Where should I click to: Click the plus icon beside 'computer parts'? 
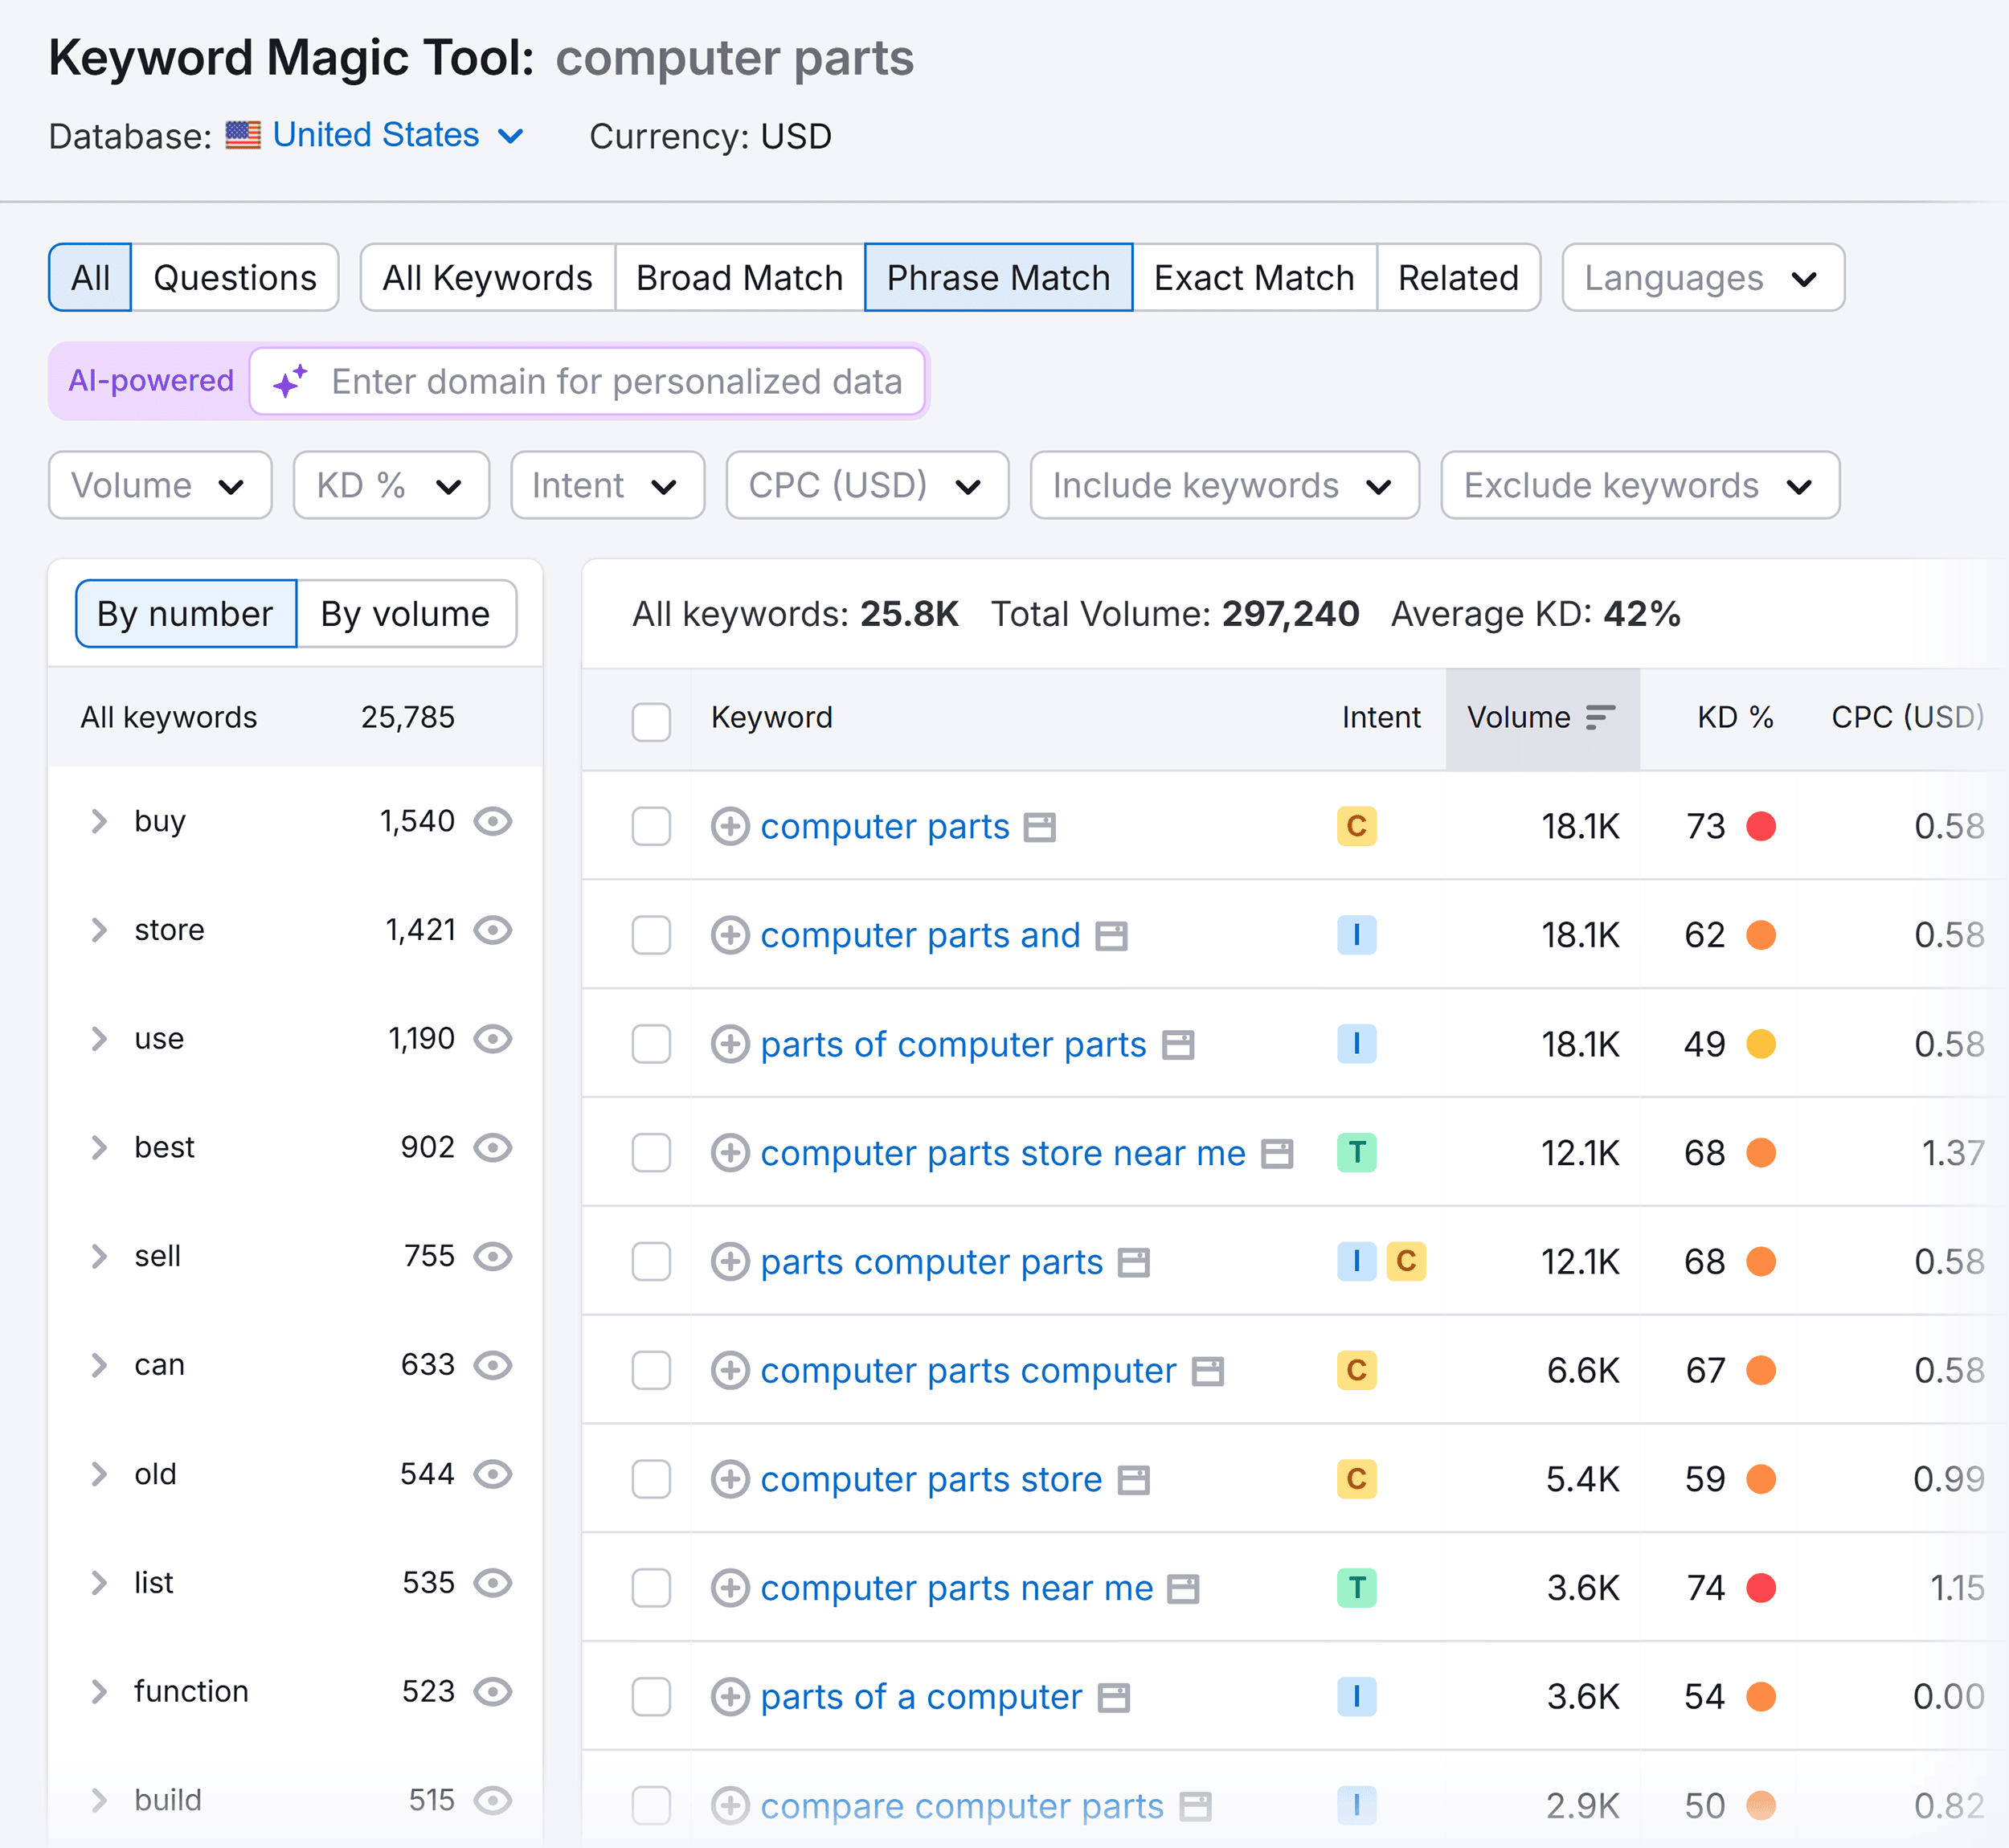click(730, 826)
